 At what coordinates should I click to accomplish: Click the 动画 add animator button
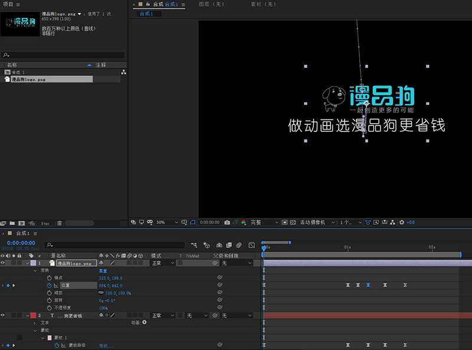pyautogui.click(x=145, y=322)
